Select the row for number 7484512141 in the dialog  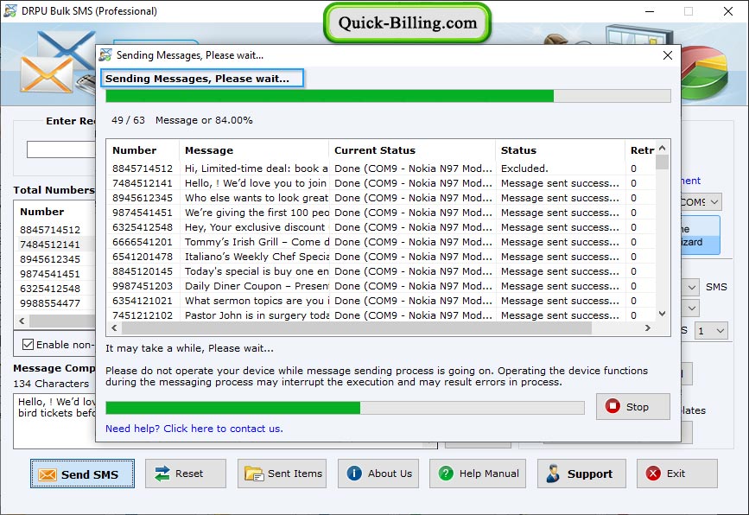point(382,183)
